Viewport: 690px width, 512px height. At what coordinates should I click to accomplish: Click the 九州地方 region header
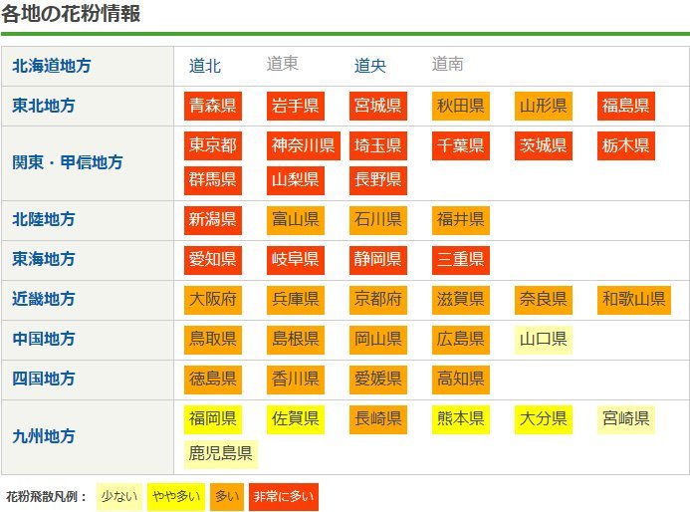pyautogui.click(x=44, y=436)
